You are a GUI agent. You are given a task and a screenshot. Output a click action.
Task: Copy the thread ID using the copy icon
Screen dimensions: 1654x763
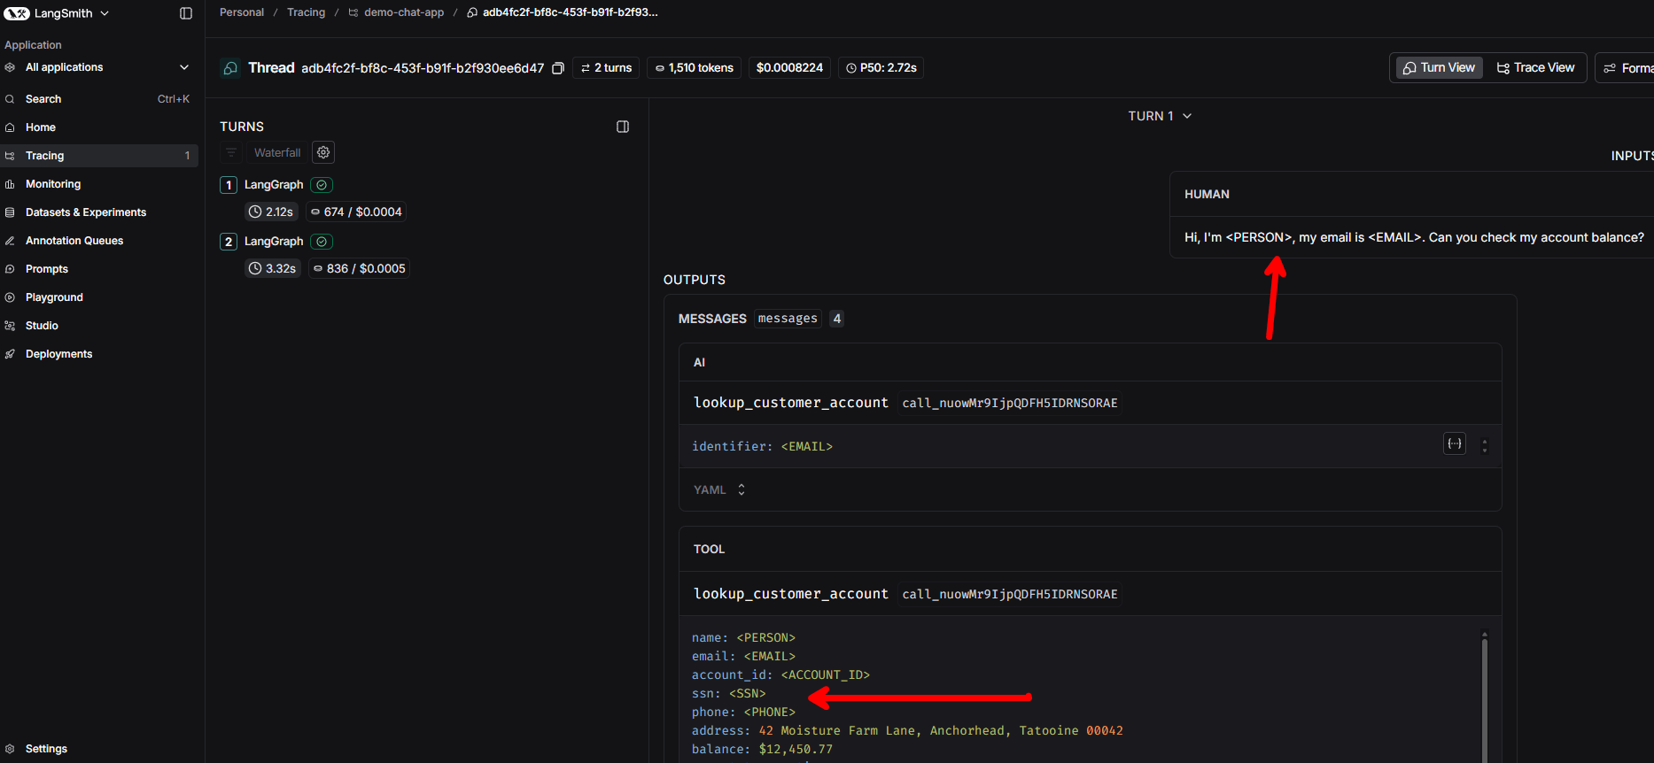tap(558, 68)
